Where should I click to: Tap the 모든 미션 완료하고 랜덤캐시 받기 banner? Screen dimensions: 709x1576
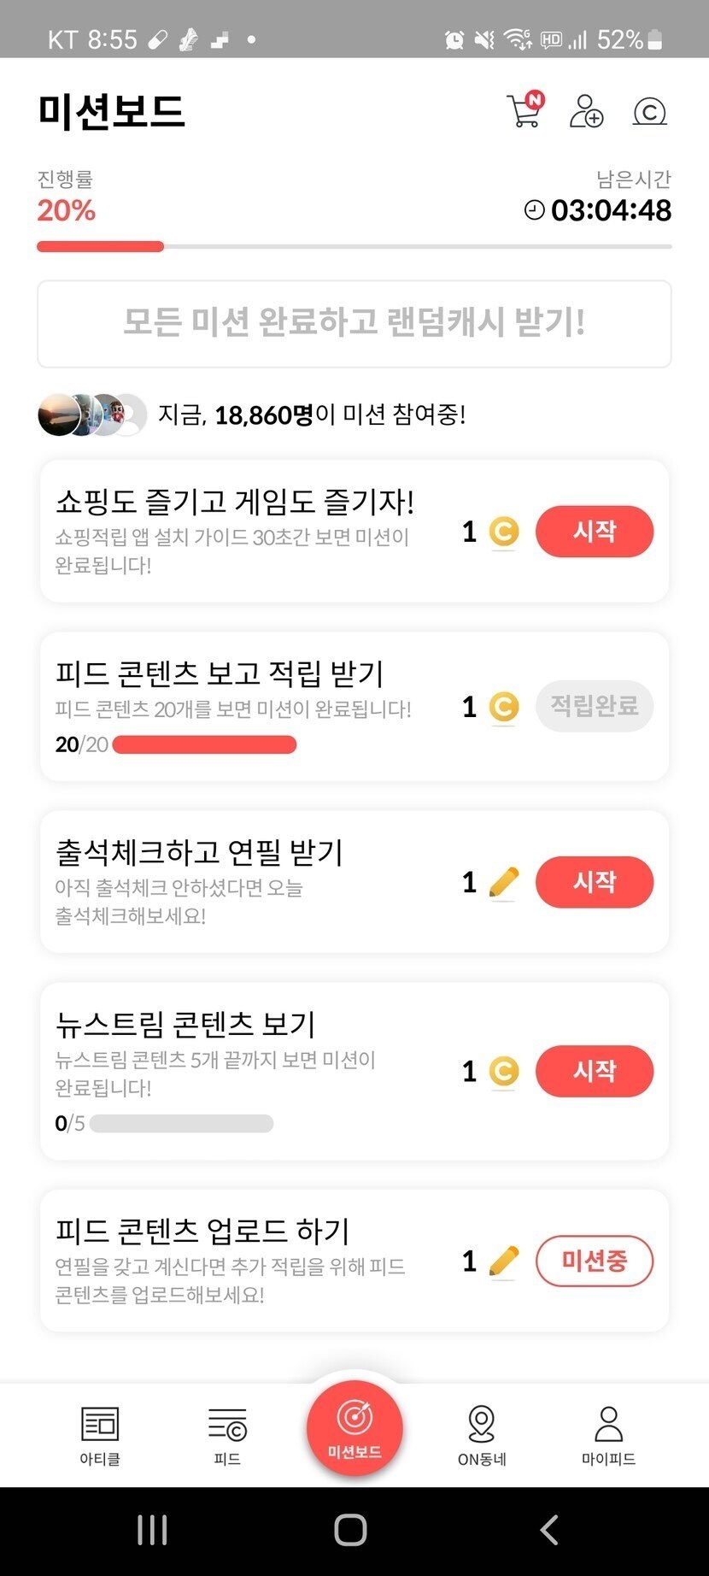pos(354,324)
